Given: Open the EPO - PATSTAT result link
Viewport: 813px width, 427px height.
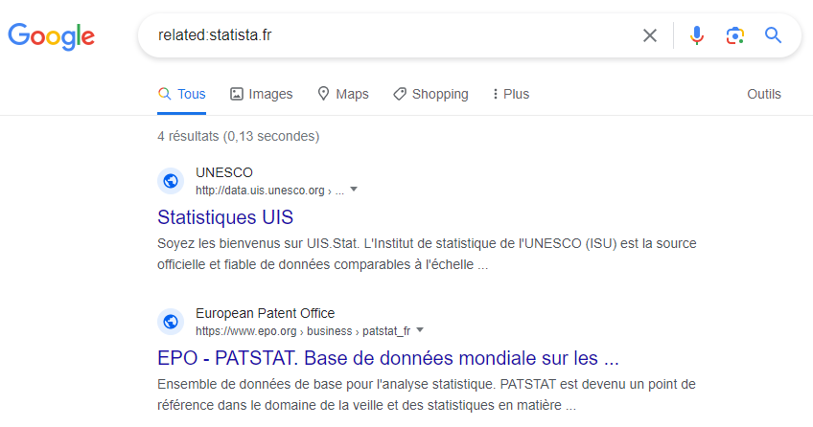Looking at the screenshot, I should (388, 358).
